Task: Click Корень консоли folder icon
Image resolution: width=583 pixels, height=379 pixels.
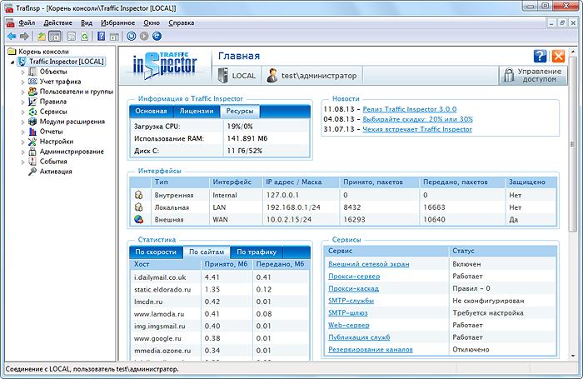Action: click(12, 52)
